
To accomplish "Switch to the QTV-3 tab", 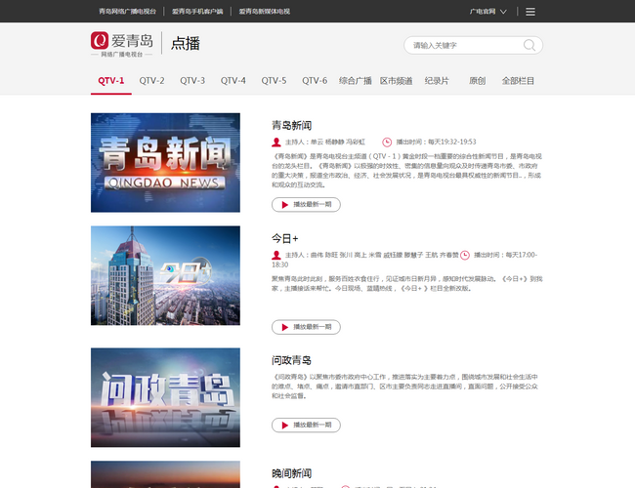I will click(192, 81).
